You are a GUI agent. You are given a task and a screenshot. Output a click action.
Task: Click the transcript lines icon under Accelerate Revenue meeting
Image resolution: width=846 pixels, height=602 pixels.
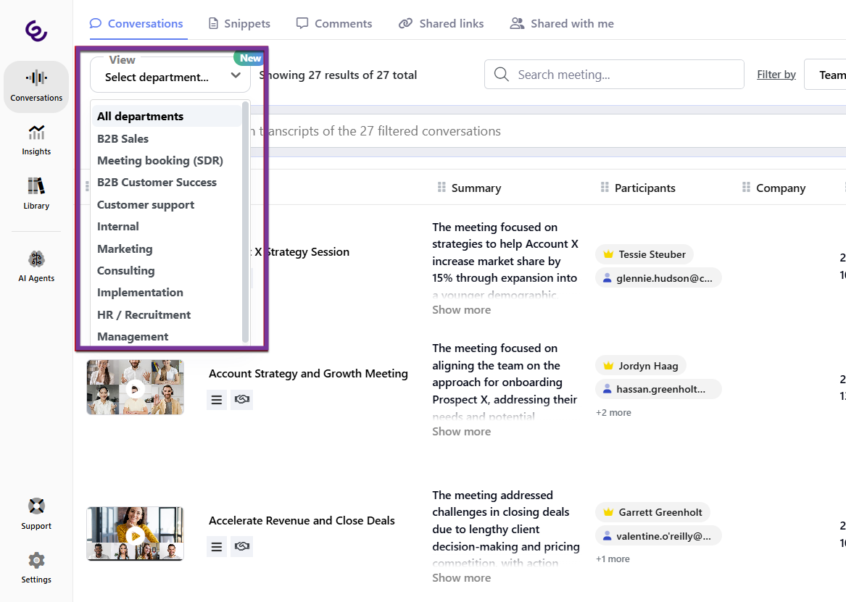point(216,546)
